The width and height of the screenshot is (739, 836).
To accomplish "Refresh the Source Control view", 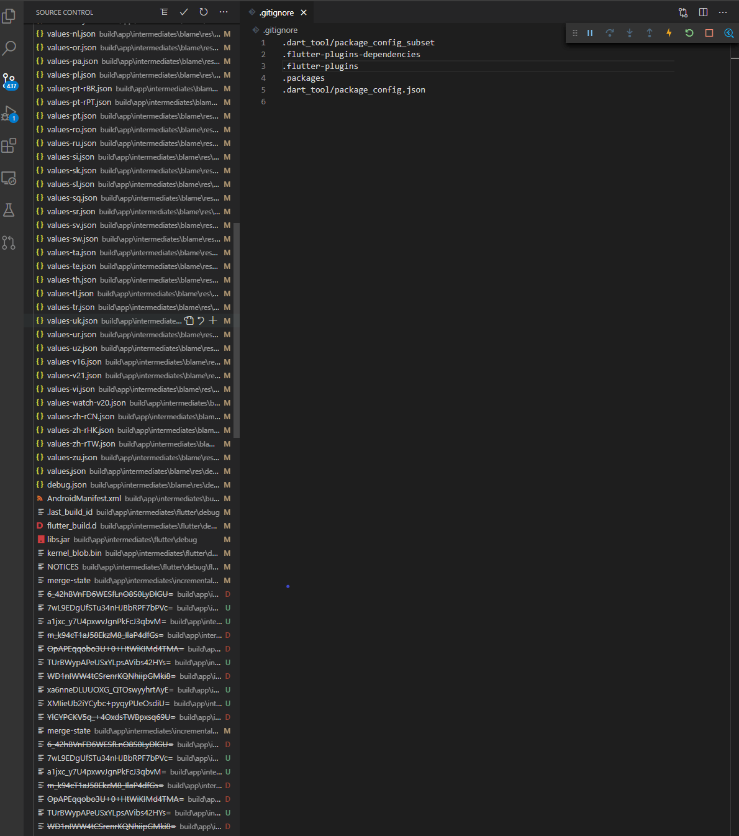I will (203, 12).
